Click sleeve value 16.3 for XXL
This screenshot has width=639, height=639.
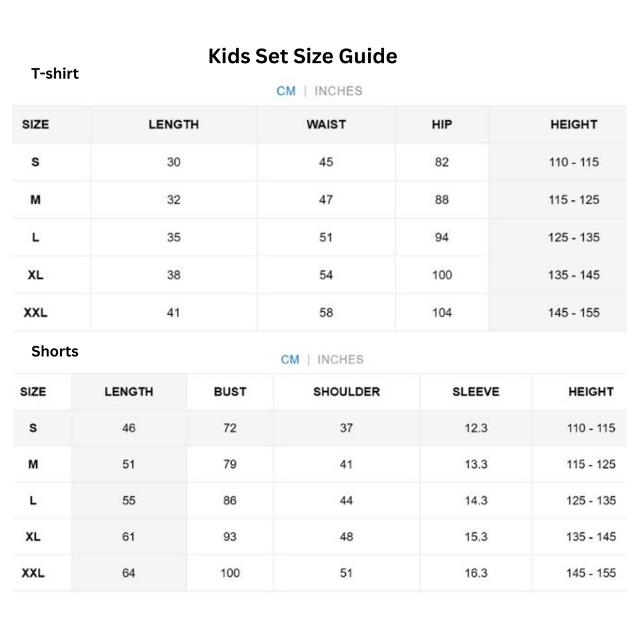[476, 573]
